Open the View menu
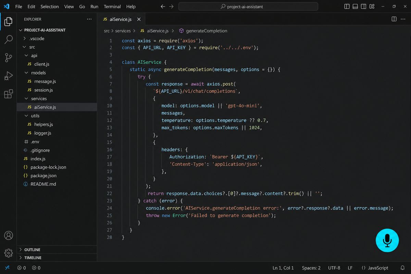411x274 pixels. click(x=69, y=7)
